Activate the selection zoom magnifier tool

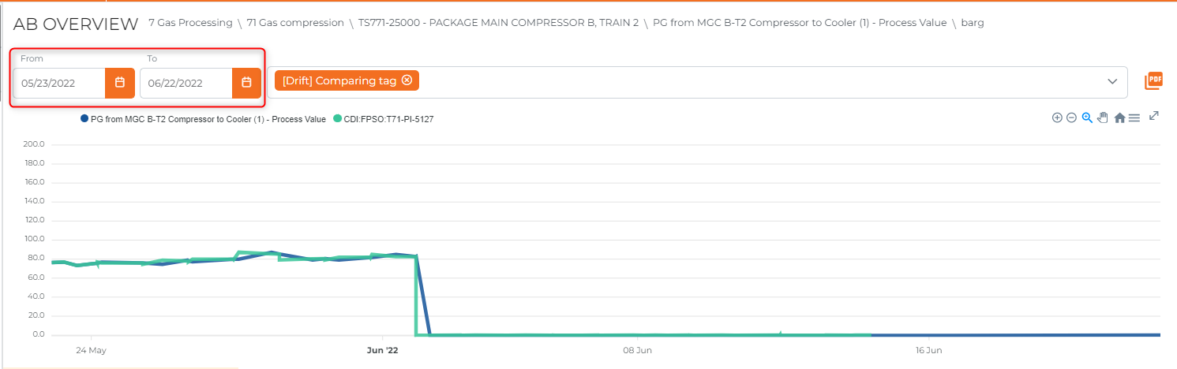point(1087,117)
